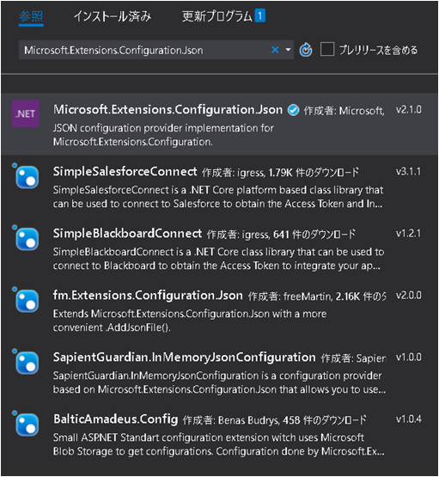The height and width of the screenshot is (477, 439).
Task: Click the update count badge showing 1
Action: click(x=260, y=15)
